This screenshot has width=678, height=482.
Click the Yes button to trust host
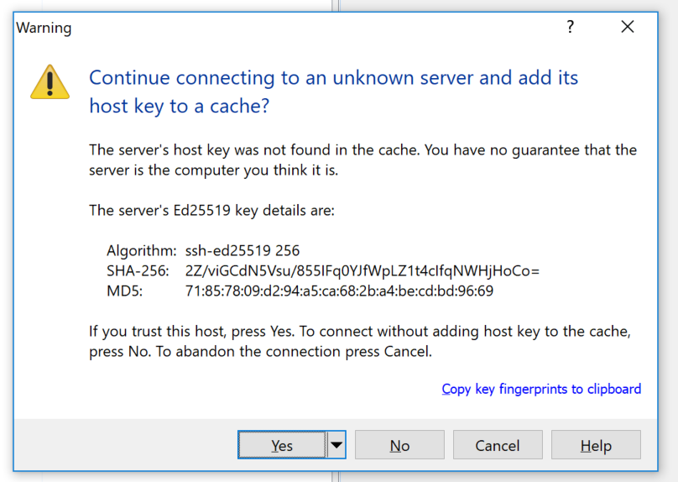click(282, 445)
